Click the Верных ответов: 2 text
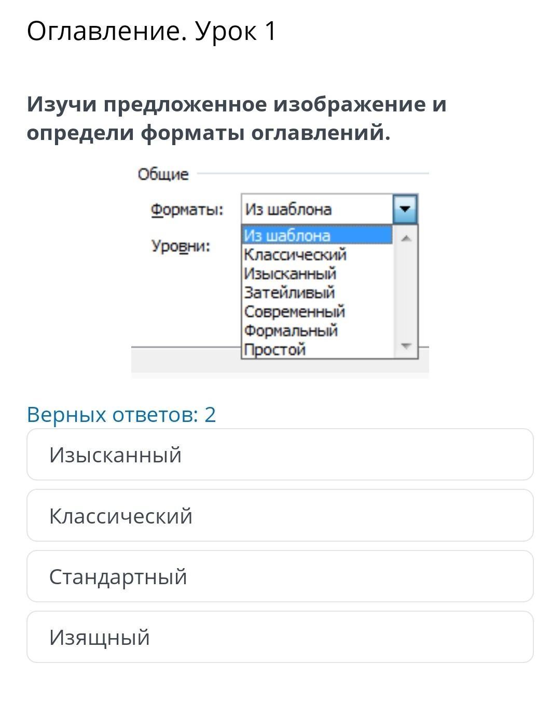 click(121, 415)
